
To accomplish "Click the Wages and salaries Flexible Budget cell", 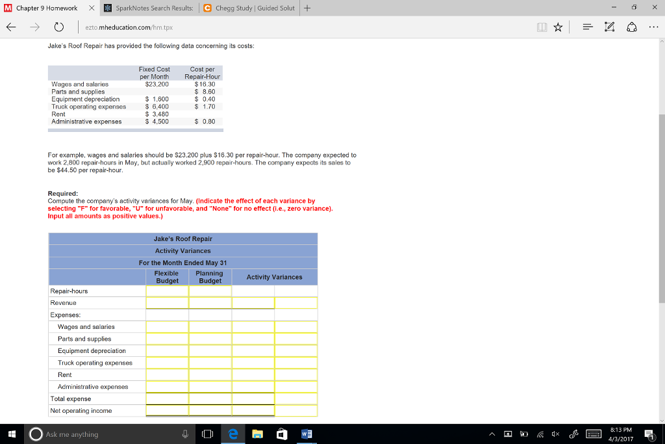I will [x=166, y=326].
